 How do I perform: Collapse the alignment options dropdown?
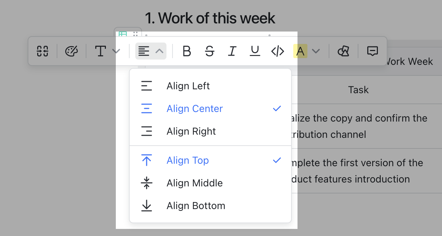[159, 51]
